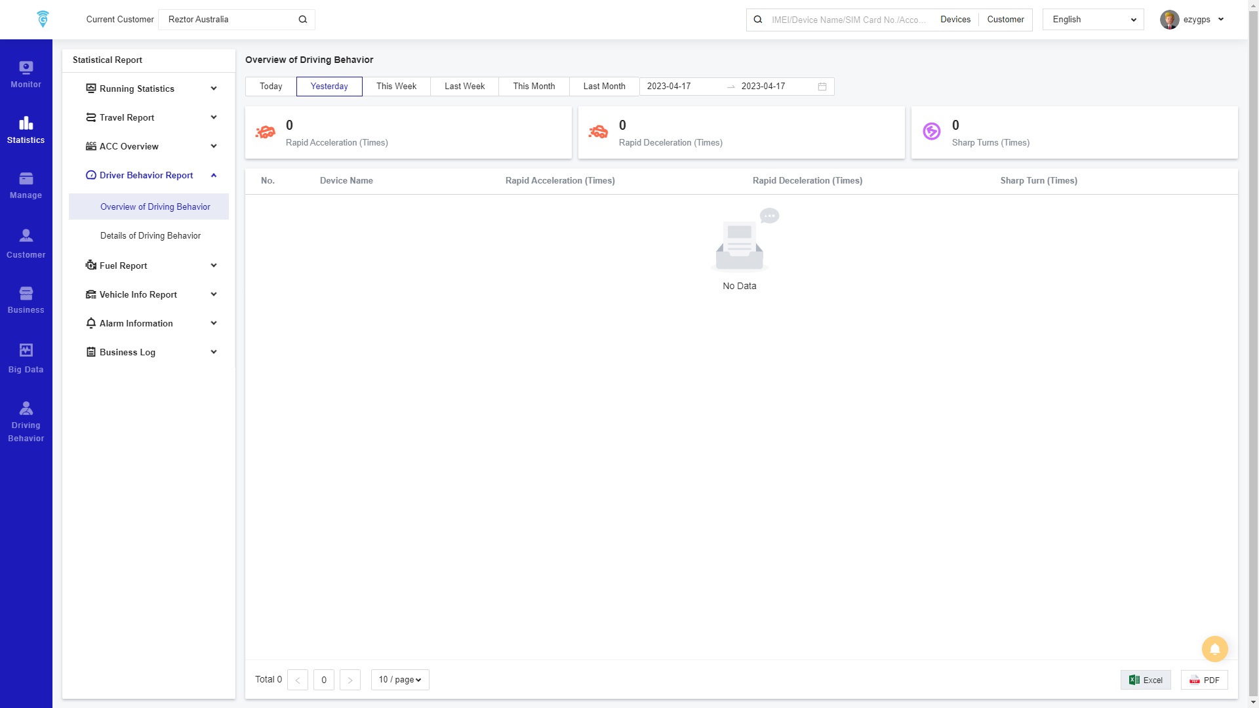The image size is (1259, 708).
Task: Export report as PDF
Action: pyautogui.click(x=1204, y=680)
